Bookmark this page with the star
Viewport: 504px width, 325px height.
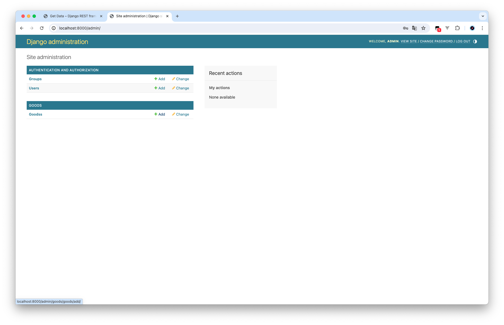423,28
